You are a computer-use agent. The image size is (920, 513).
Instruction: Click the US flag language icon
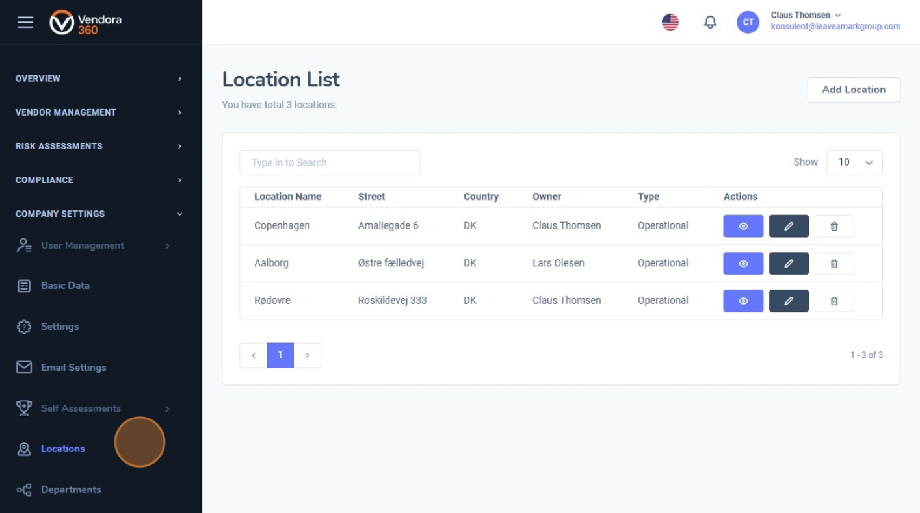pos(670,22)
